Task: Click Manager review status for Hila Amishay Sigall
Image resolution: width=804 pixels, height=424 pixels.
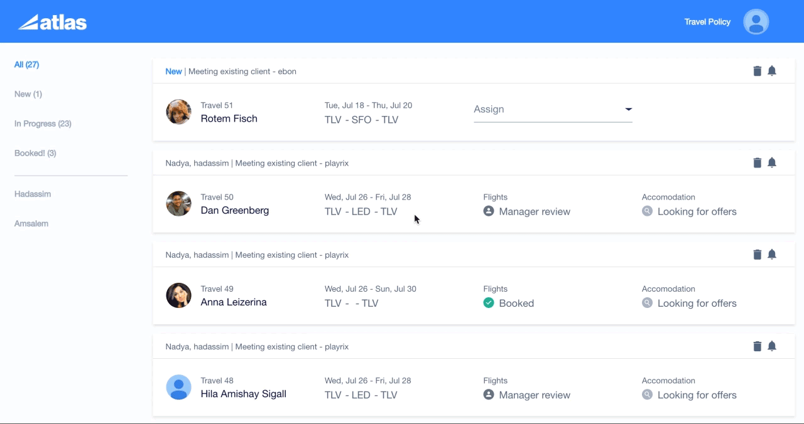Action: pos(535,395)
